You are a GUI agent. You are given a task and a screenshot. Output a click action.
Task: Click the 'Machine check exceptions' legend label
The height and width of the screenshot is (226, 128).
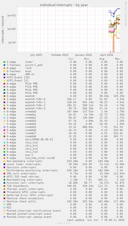25,198
